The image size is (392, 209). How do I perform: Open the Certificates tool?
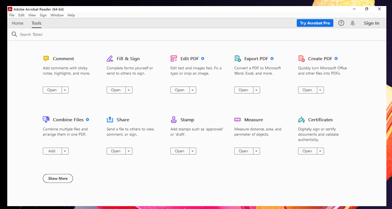[x=307, y=151]
